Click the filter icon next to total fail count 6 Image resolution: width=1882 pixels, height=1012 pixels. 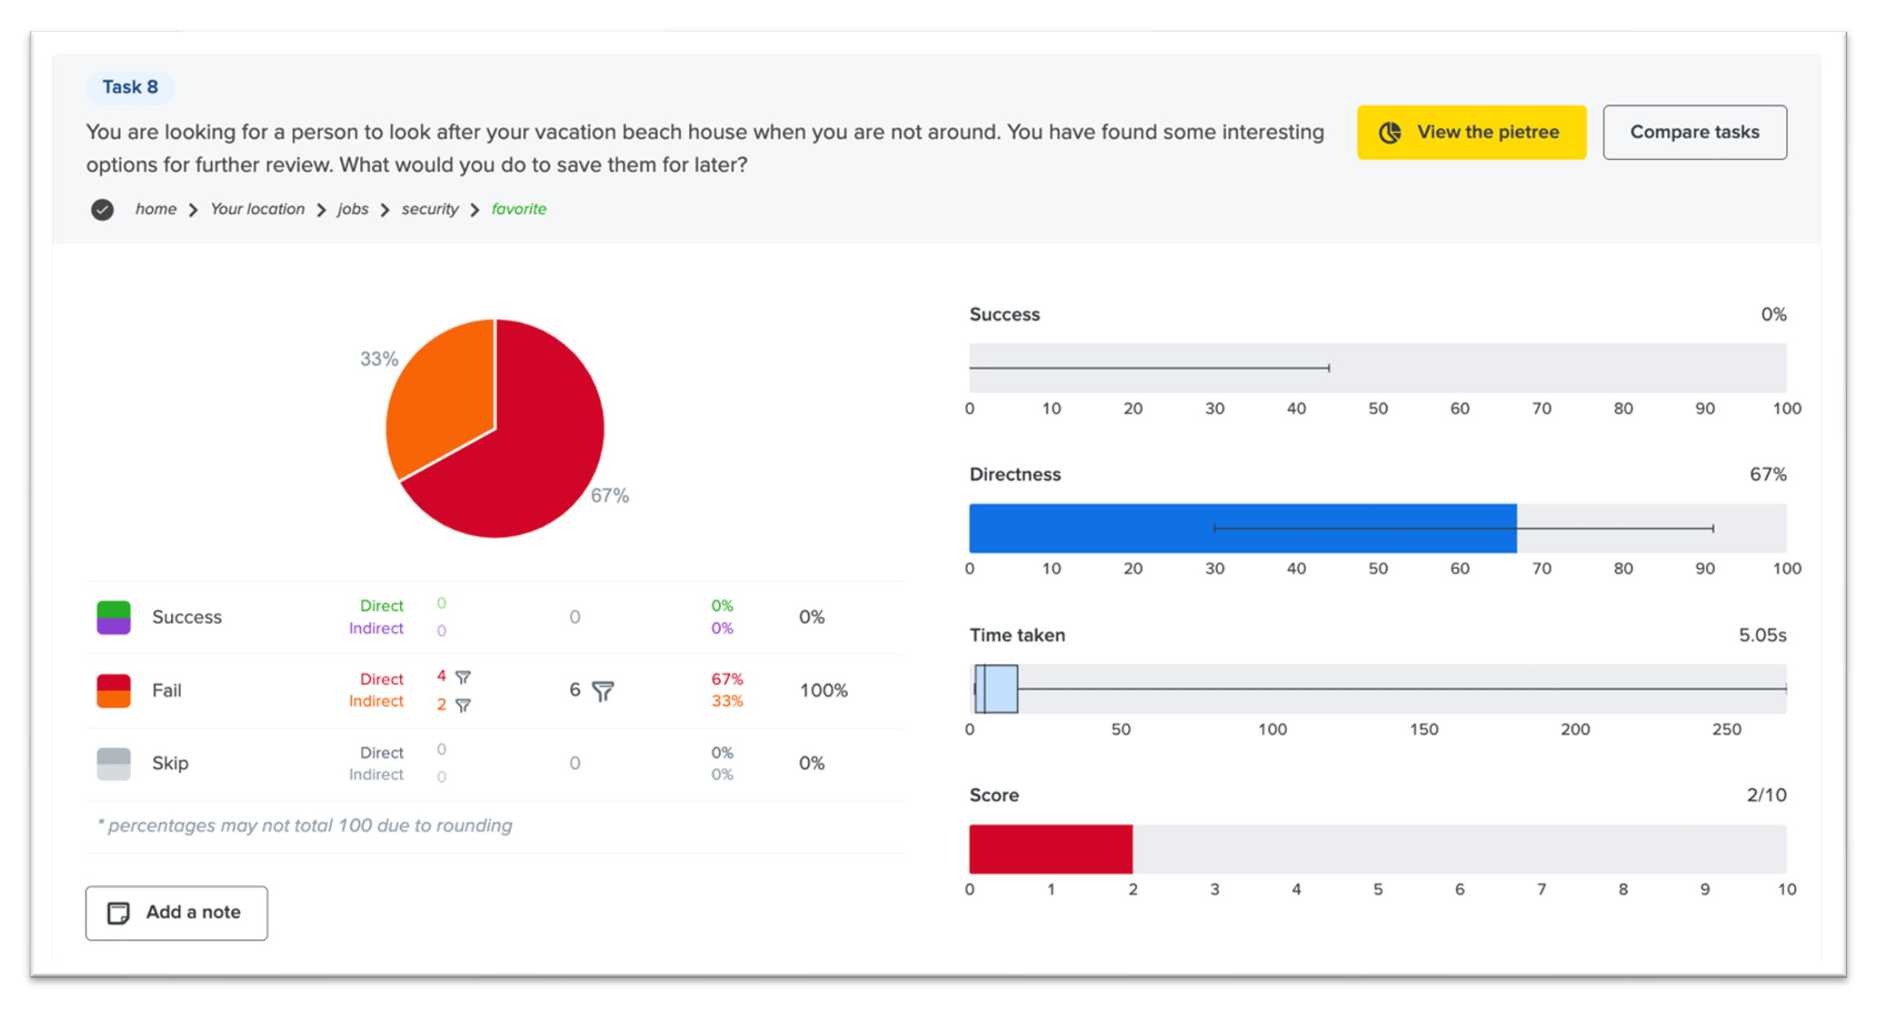coord(603,691)
